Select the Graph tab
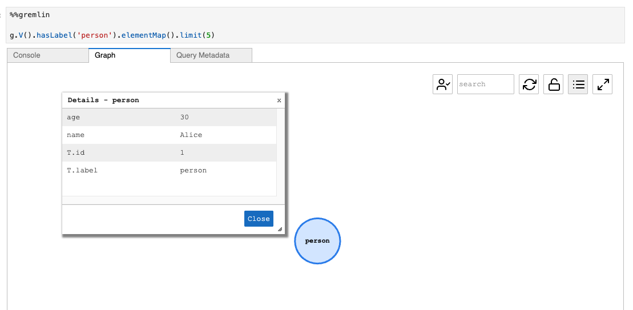The height and width of the screenshot is (310, 633). point(130,55)
